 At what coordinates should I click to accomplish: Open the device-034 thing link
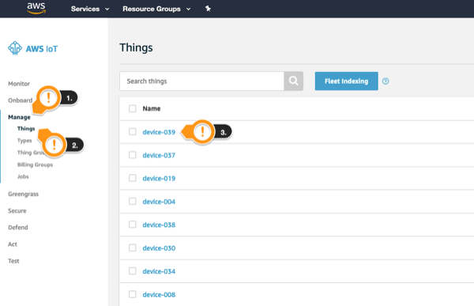click(x=159, y=271)
